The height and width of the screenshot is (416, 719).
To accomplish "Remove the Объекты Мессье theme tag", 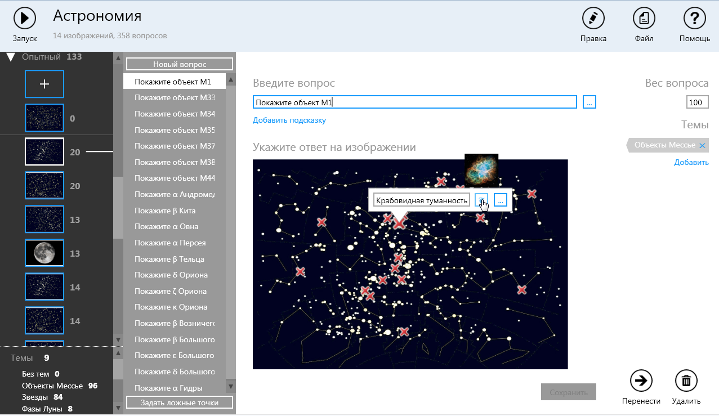I will click(x=702, y=146).
